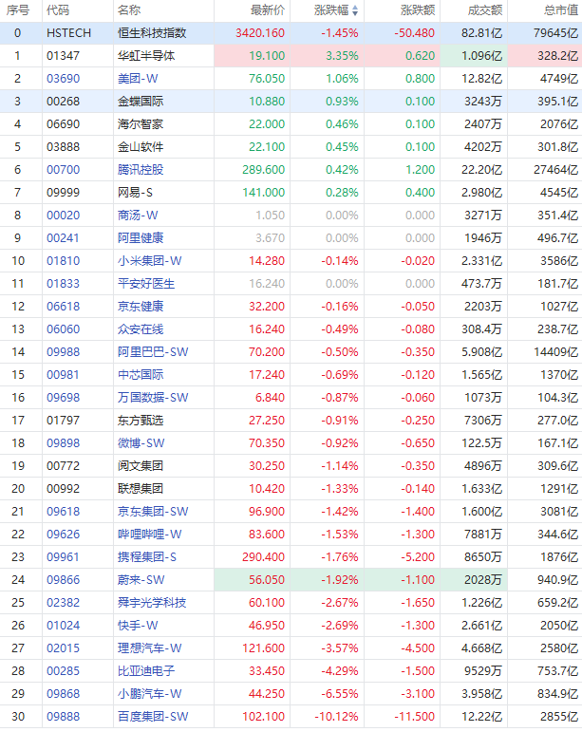This screenshot has height=732, width=582.
Task: Open 蔚来-SW stock link
Action: [141, 580]
